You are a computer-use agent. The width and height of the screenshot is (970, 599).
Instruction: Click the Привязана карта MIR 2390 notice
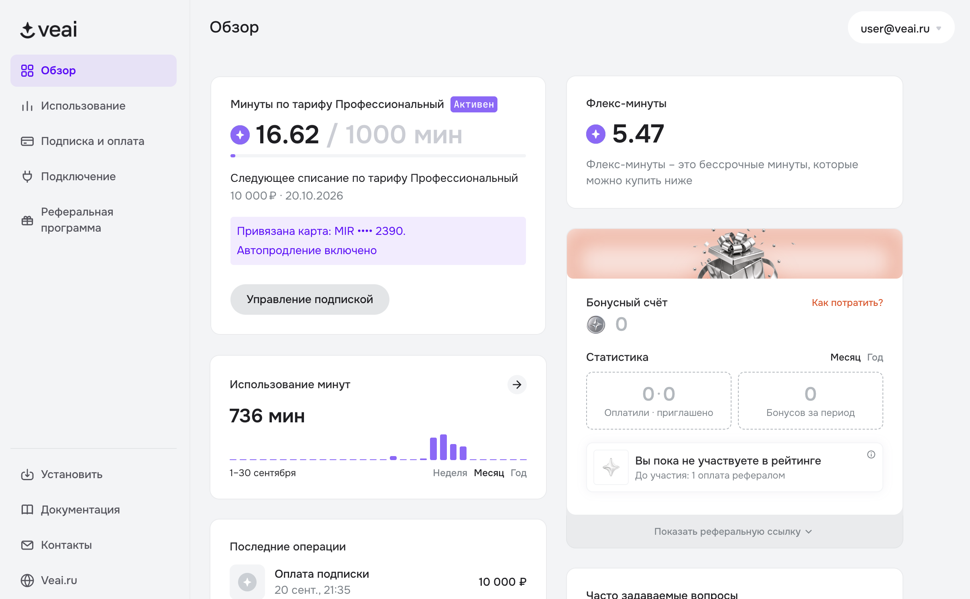coord(378,241)
